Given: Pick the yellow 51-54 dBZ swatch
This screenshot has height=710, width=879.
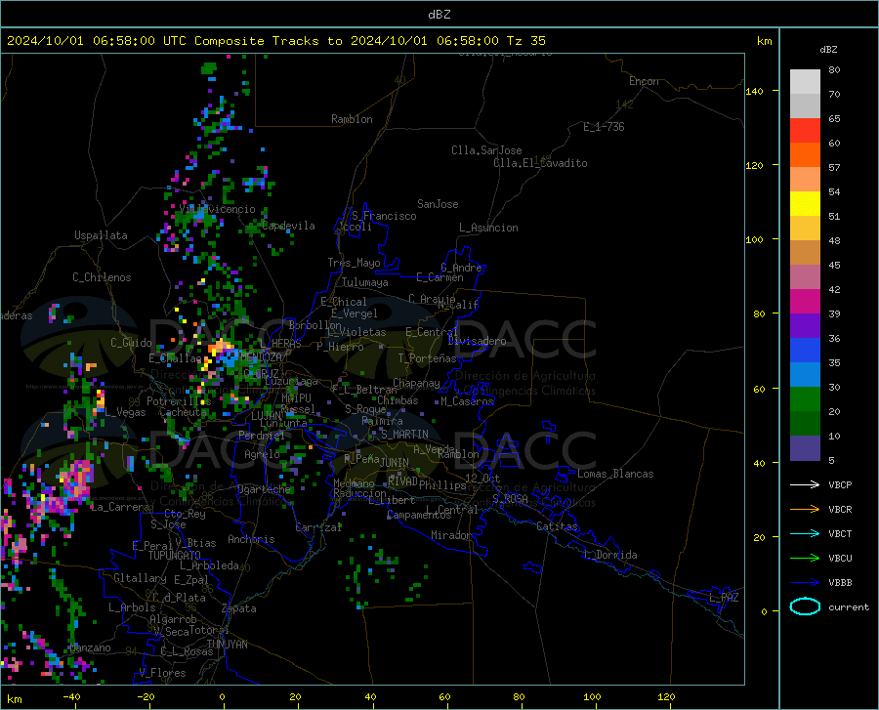Looking at the screenshot, I should (x=805, y=203).
